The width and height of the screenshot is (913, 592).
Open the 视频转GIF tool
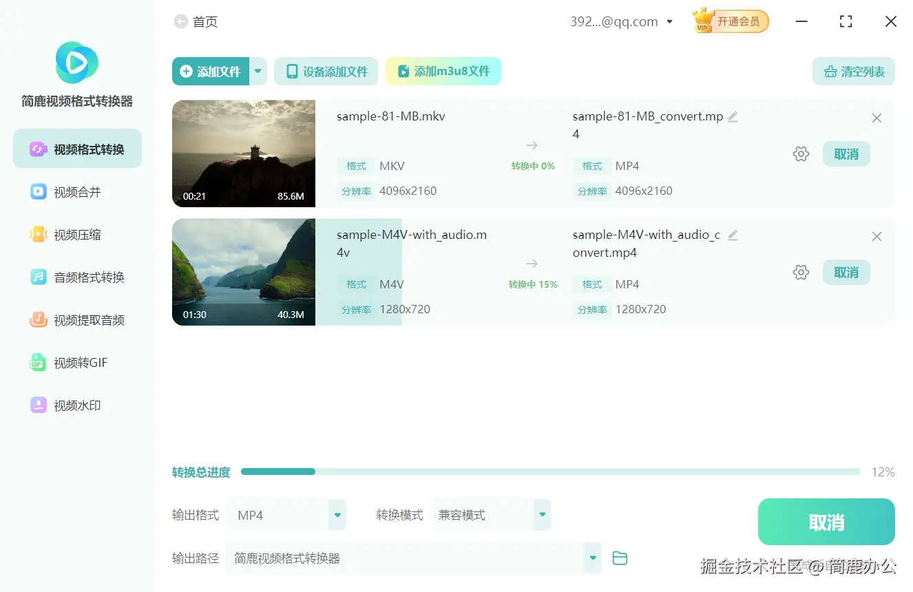pos(76,363)
